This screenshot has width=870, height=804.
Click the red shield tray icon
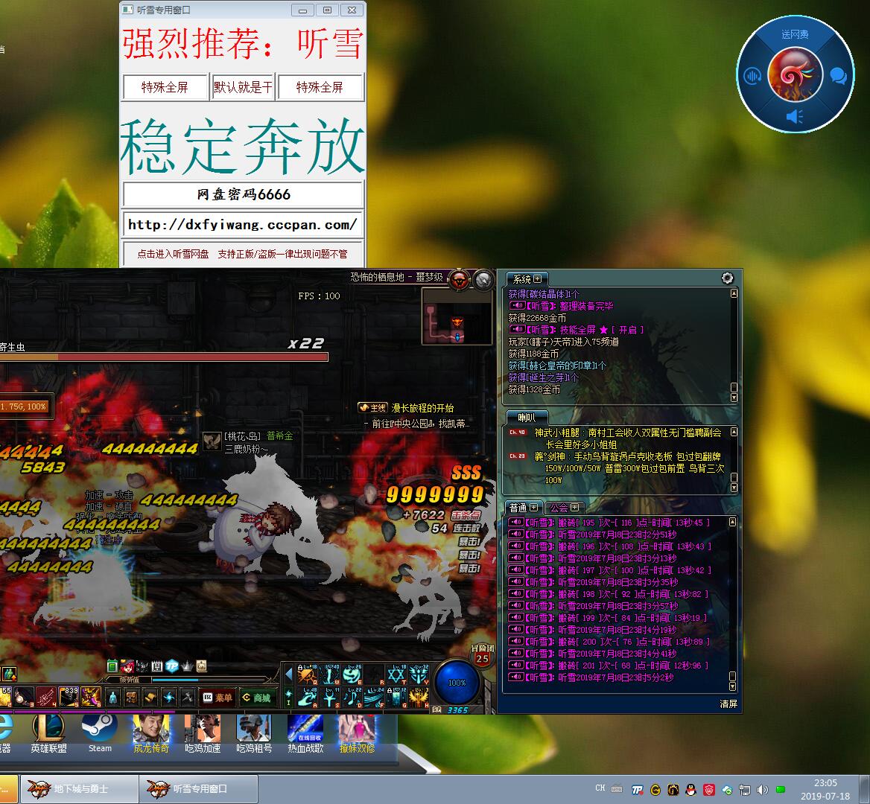click(708, 790)
